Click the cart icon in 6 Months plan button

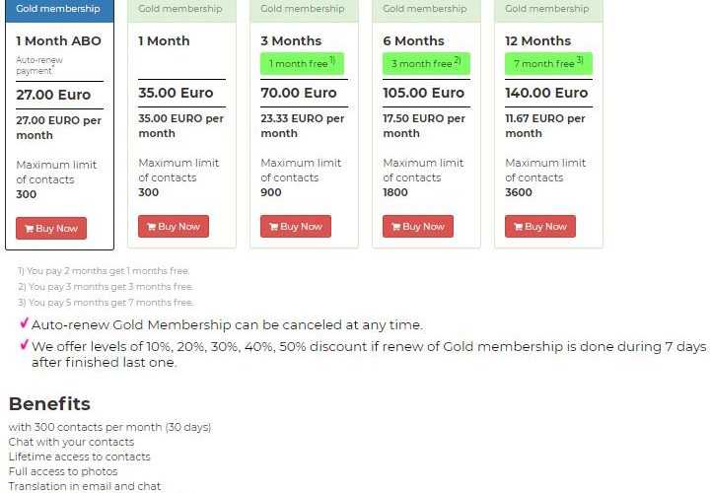pos(396,227)
